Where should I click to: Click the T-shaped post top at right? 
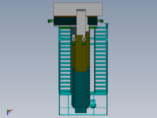coord(107,24)
